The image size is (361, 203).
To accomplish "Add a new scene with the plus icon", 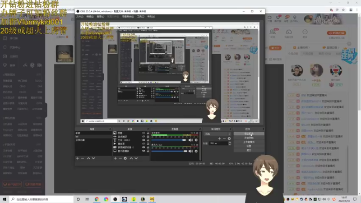I will click(x=78, y=158).
